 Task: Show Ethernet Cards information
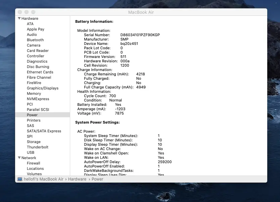(40, 72)
